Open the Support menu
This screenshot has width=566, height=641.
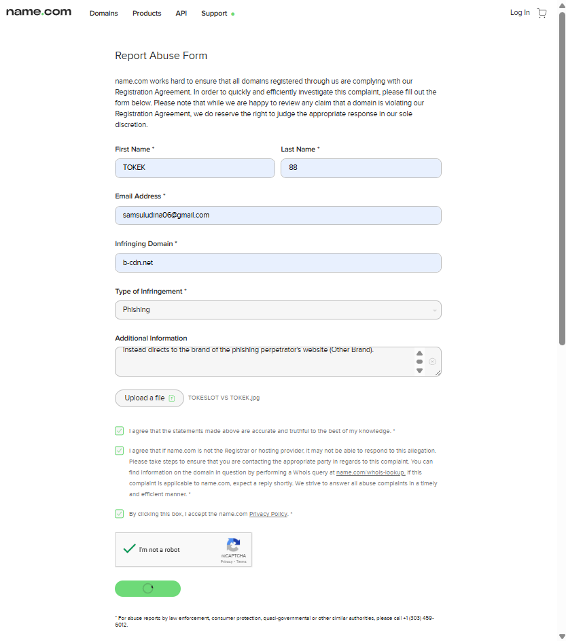pyautogui.click(x=214, y=14)
